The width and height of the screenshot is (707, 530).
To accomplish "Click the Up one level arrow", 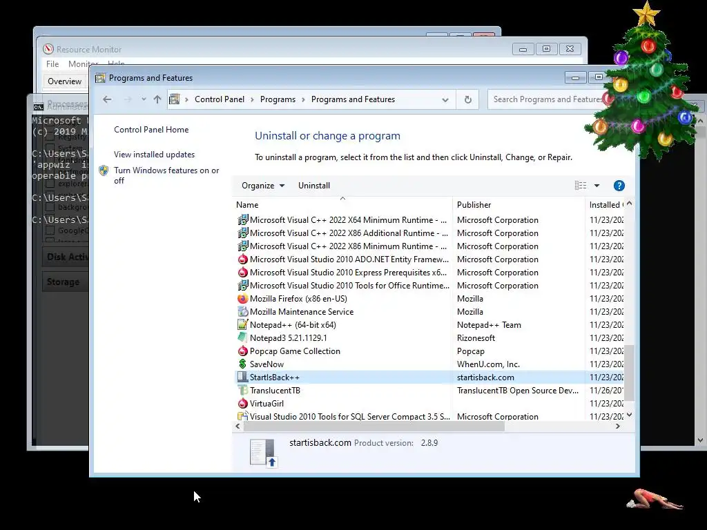I will pyautogui.click(x=157, y=99).
